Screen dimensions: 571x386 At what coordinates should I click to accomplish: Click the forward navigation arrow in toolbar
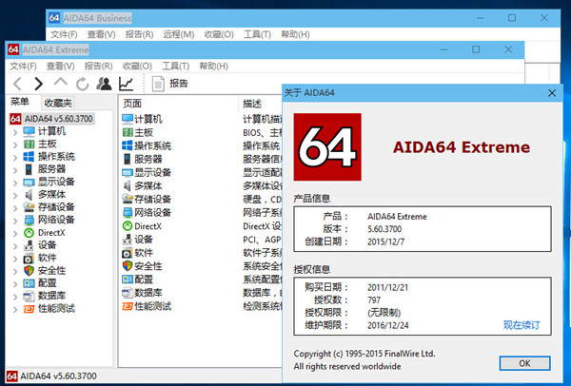coord(39,84)
